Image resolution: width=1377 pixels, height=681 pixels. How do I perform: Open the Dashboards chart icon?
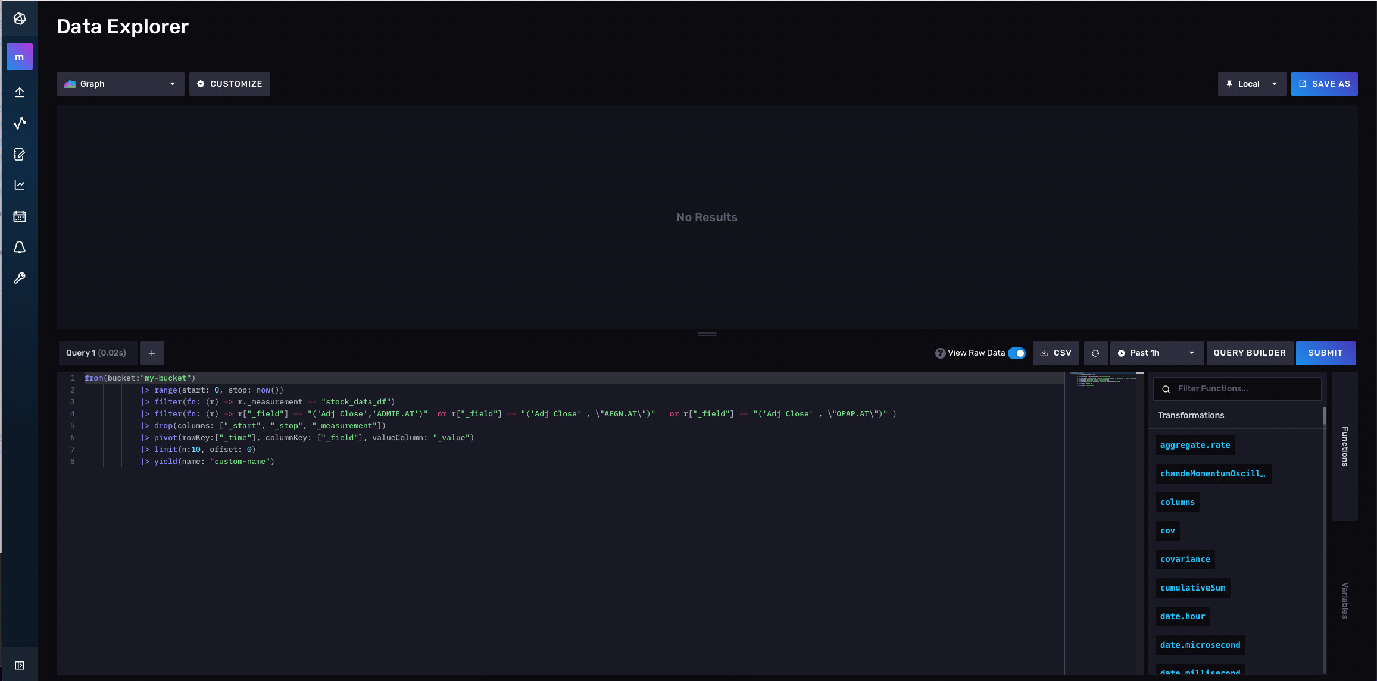(20, 185)
